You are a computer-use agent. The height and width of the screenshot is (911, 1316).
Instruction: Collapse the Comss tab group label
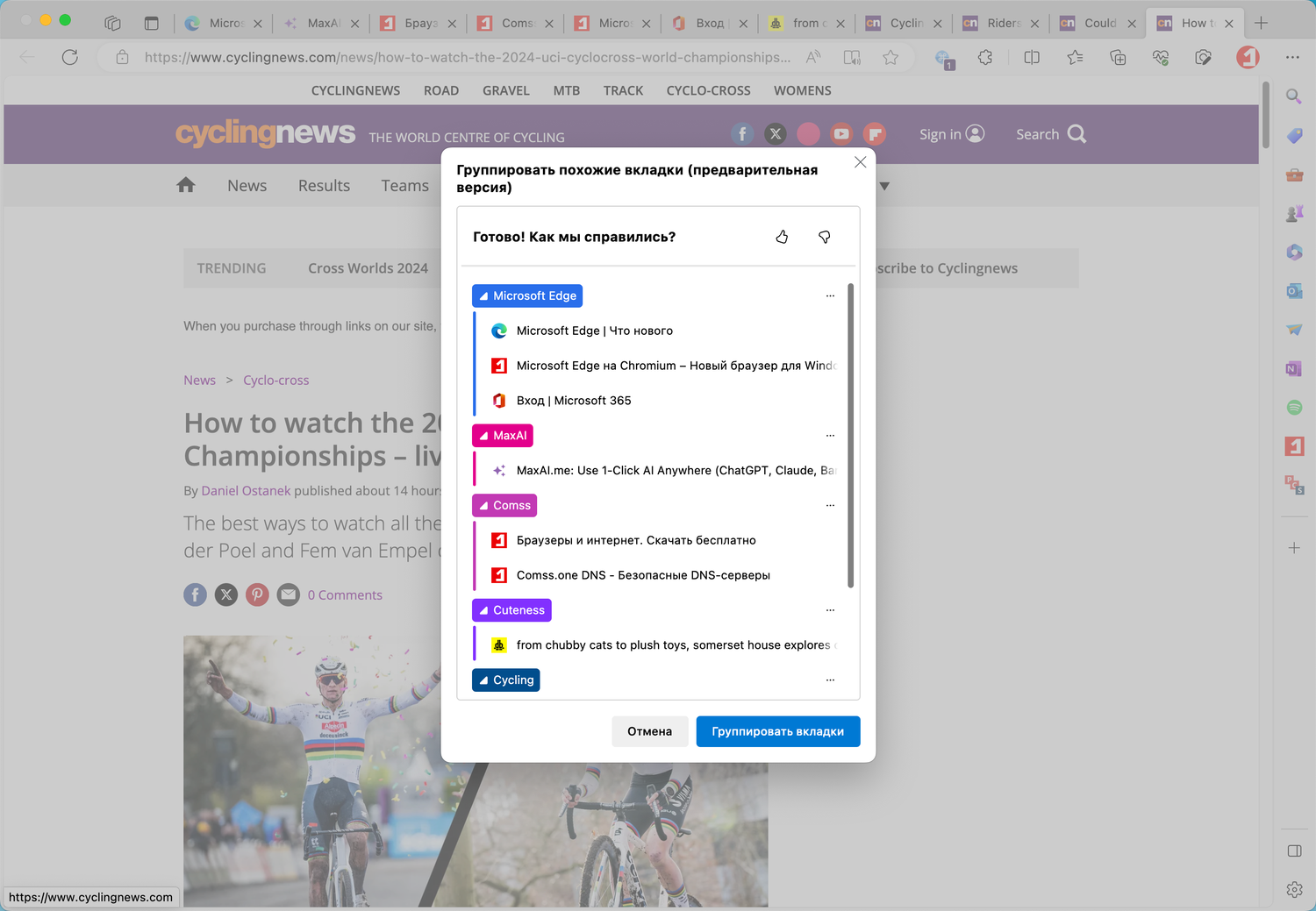point(504,506)
